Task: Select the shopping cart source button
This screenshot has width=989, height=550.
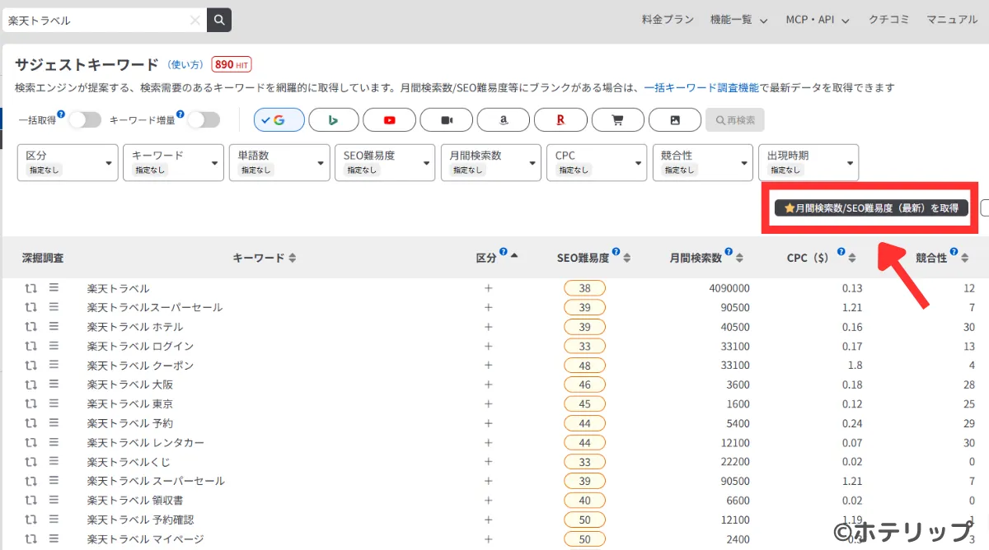Action: click(617, 120)
